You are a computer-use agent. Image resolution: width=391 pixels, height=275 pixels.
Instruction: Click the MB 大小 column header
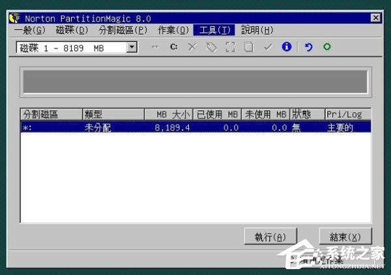tap(170, 115)
